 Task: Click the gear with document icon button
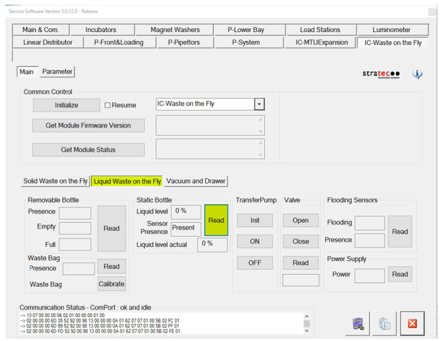pos(384,324)
